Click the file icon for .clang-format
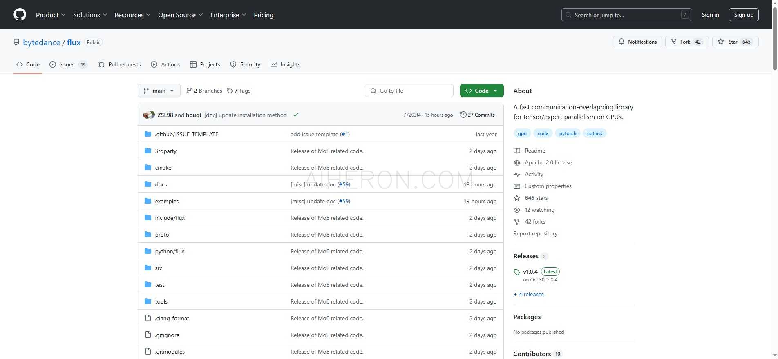778x359 pixels. (x=148, y=318)
